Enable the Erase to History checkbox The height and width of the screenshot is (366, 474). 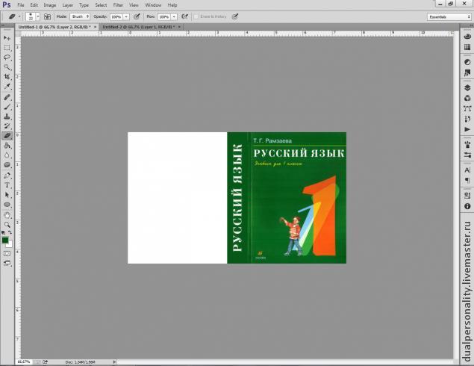pos(196,16)
